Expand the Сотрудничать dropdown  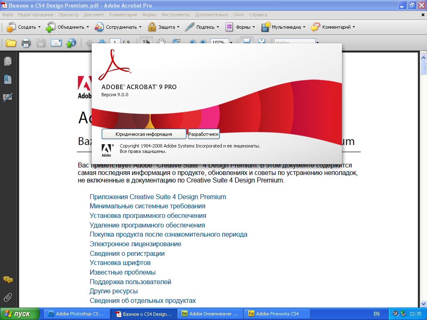[118, 27]
